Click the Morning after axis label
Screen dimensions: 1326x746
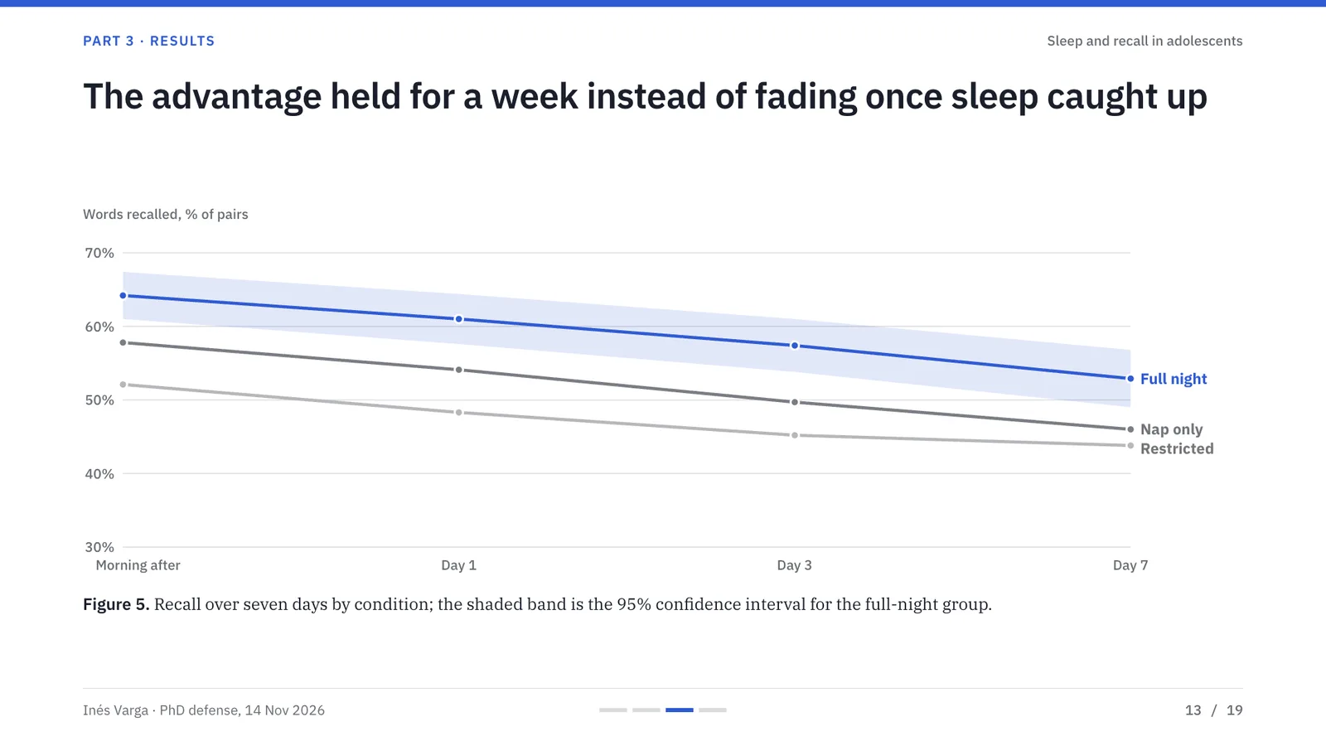[x=138, y=565]
